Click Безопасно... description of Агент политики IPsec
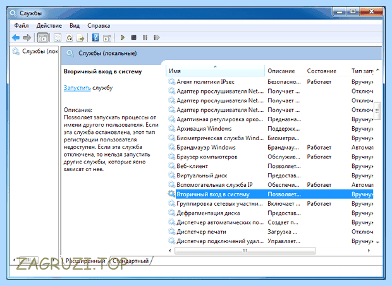 (284, 82)
